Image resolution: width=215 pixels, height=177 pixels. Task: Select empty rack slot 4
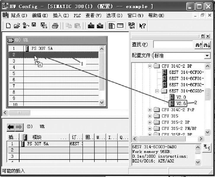pyautogui.click(x=54, y=67)
